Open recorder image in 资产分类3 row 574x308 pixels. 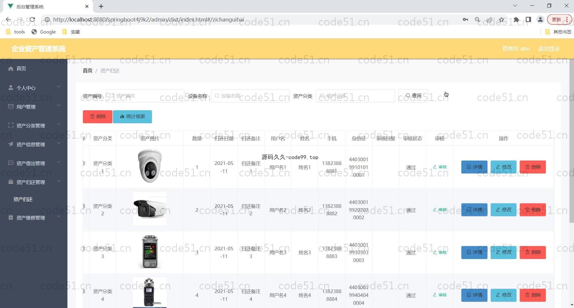pyautogui.click(x=149, y=251)
